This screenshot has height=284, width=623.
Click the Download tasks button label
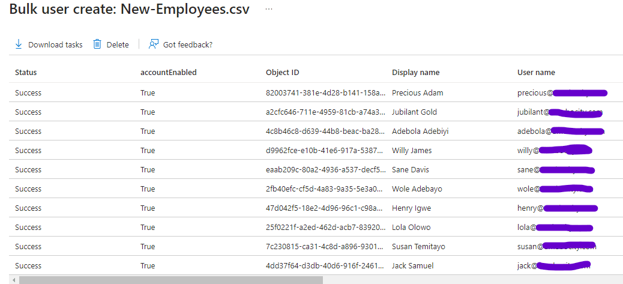[55, 45]
